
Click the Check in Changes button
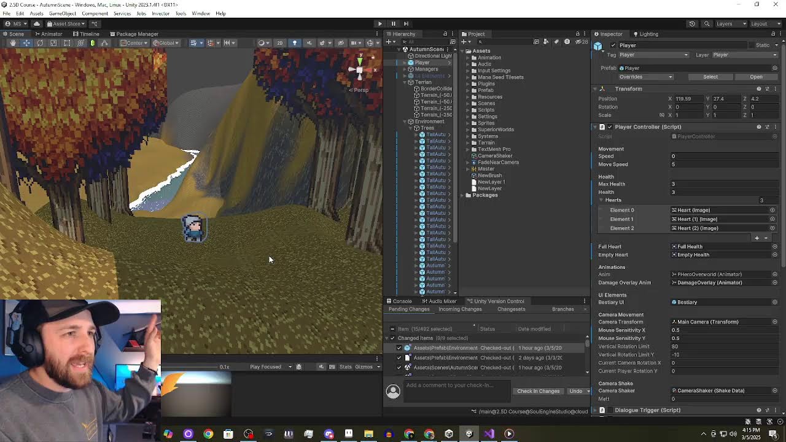539,391
